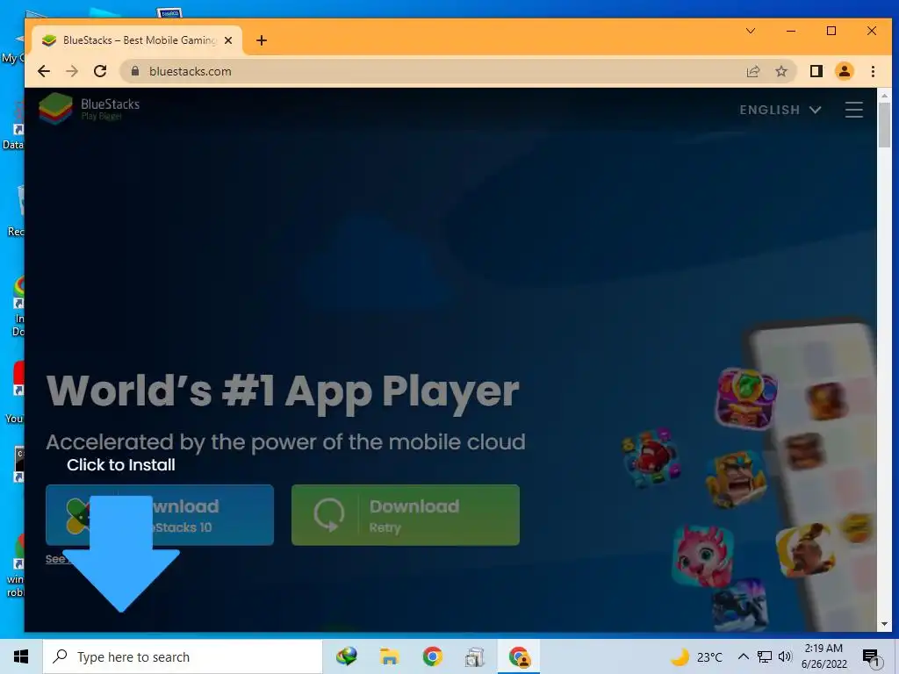Click the BlueStacks logo in header

(90, 108)
